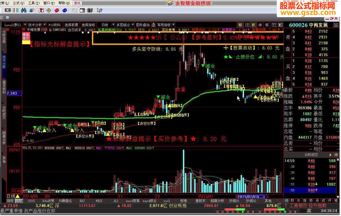341x216 pixels.
Task: Click the 线 drawing line icon
Action: point(260,25)
